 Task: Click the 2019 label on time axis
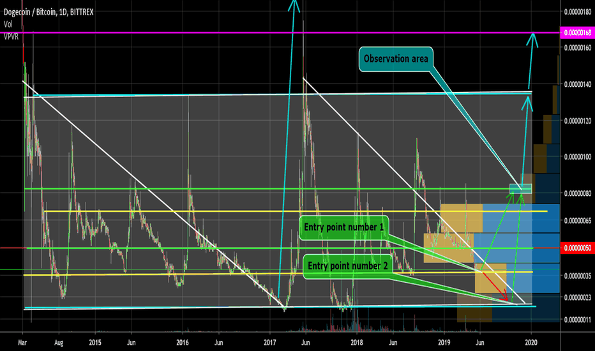pos(444,343)
